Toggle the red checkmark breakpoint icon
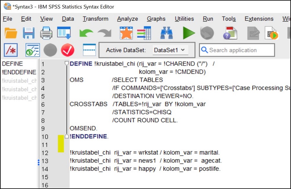The height and width of the screenshot is (189, 291). pos(67,50)
